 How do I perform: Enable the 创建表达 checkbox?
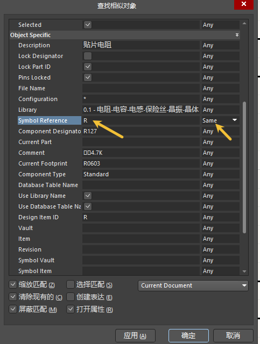point(71,297)
